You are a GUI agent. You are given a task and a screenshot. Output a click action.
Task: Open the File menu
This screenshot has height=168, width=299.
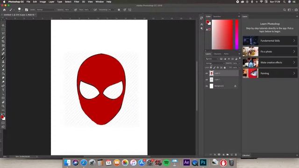[x=28, y=2]
